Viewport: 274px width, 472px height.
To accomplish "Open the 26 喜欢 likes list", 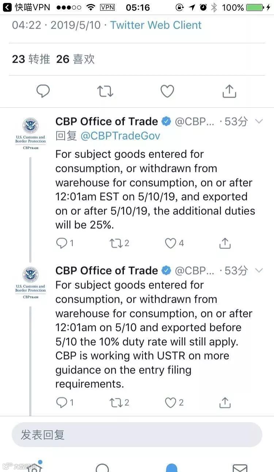I will tap(76, 59).
